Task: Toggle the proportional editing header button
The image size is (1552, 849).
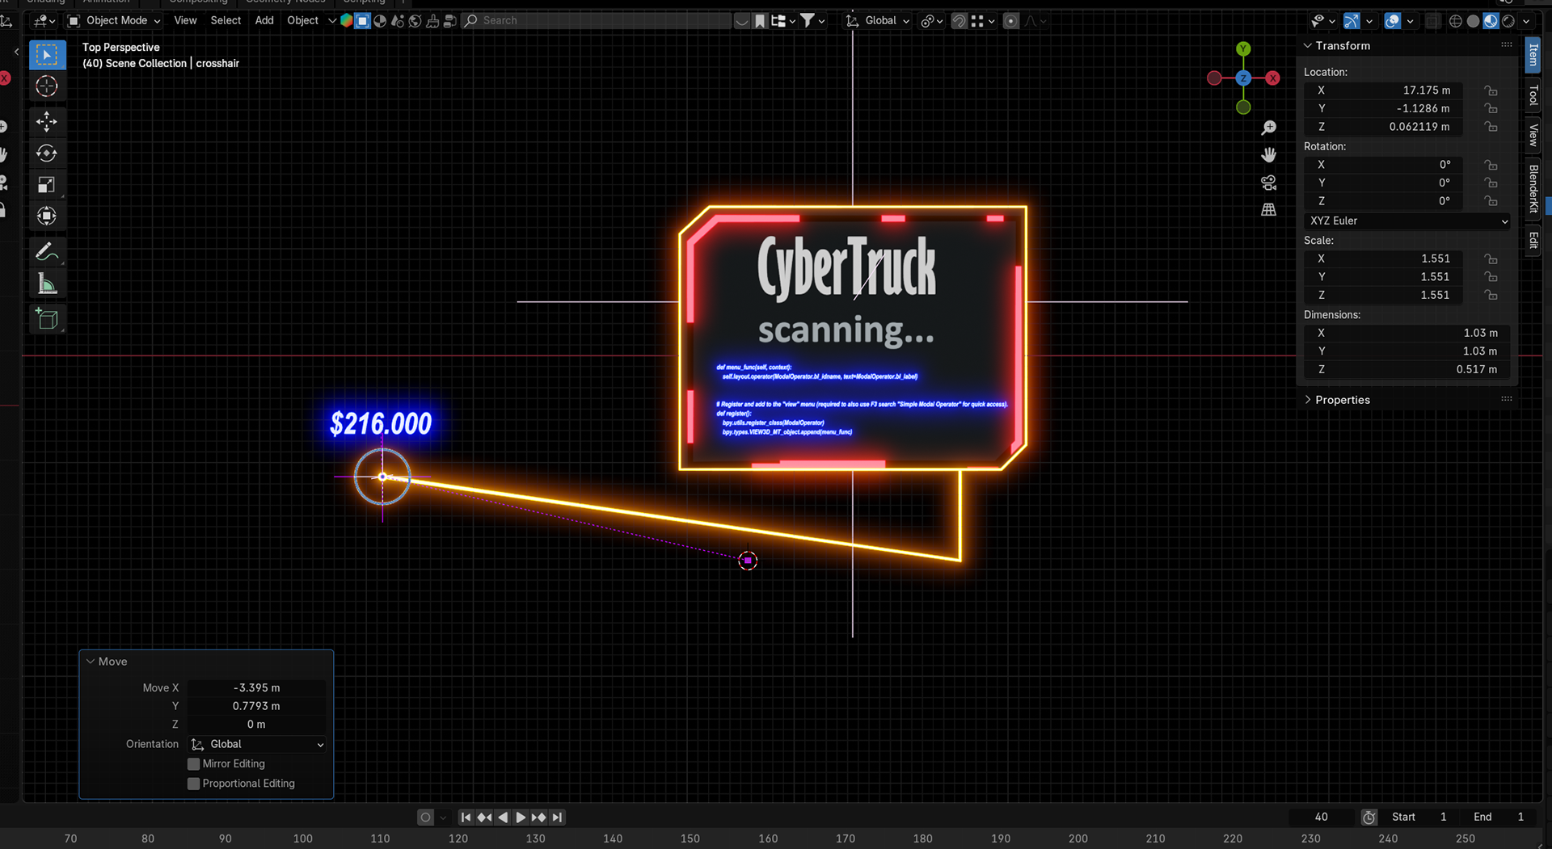Action: pyautogui.click(x=1010, y=21)
